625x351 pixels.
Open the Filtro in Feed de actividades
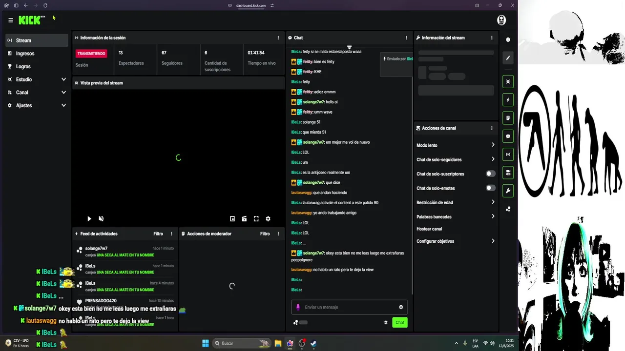coord(158,234)
